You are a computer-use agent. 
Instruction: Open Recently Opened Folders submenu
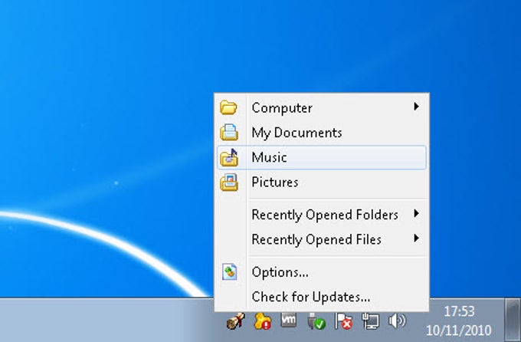coord(322,215)
